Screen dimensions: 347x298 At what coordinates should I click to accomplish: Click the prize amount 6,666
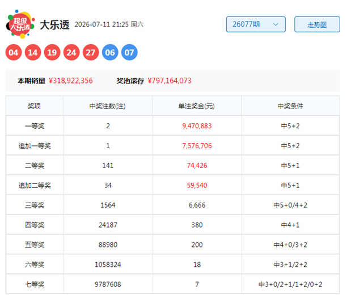pyautogui.click(x=197, y=205)
